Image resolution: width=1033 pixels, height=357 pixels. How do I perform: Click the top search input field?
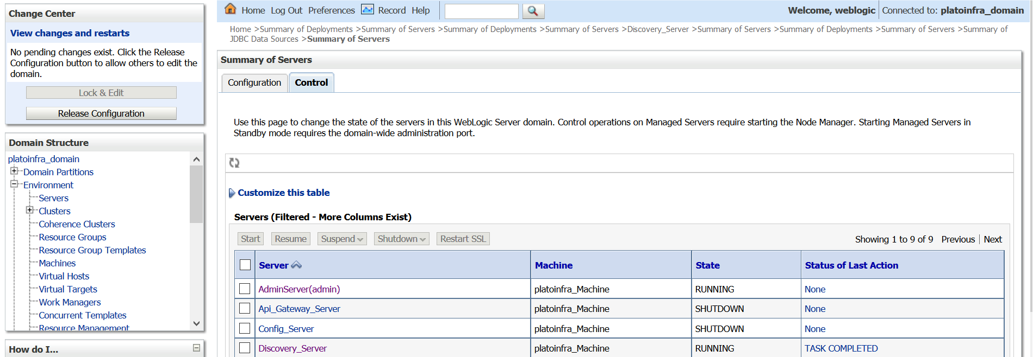(482, 11)
